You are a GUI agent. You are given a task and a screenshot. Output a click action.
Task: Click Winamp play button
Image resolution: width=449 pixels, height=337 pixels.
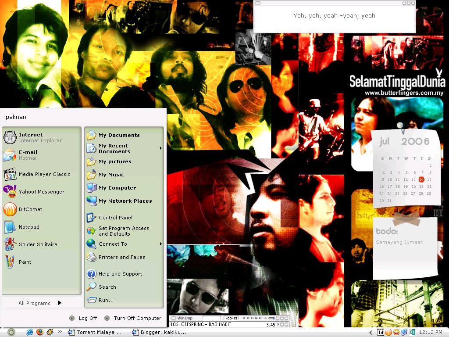[248, 318]
